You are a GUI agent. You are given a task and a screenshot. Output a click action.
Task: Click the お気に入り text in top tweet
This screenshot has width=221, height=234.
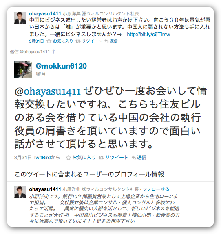click(63, 41)
